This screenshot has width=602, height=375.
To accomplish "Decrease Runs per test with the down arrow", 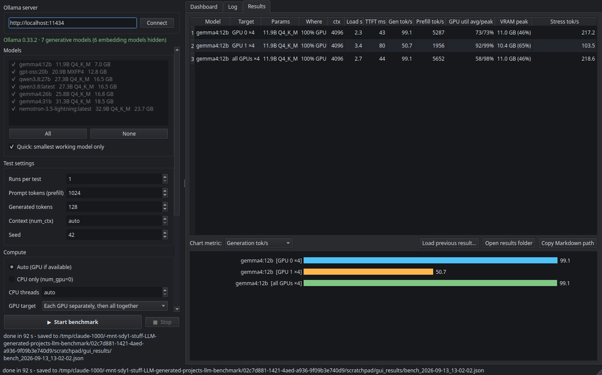I will pyautogui.click(x=164, y=181).
